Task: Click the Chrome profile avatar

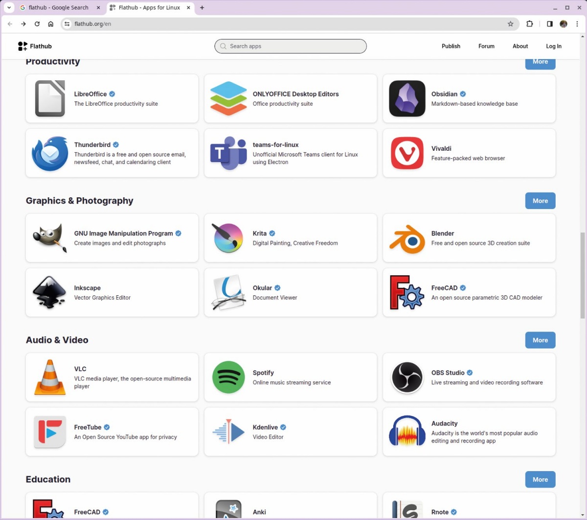Action: point(564,24)
